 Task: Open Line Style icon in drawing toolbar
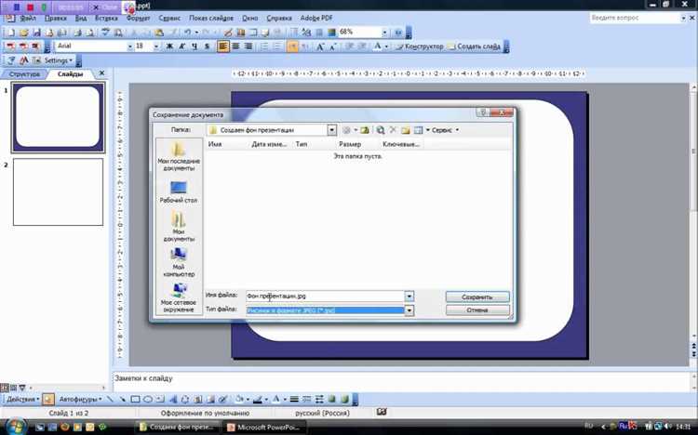coord(294,399)
